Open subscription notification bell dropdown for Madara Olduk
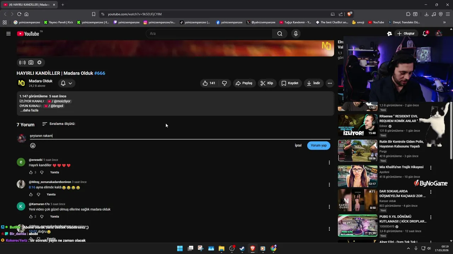 pyautogui.click(x=66, y=83)
